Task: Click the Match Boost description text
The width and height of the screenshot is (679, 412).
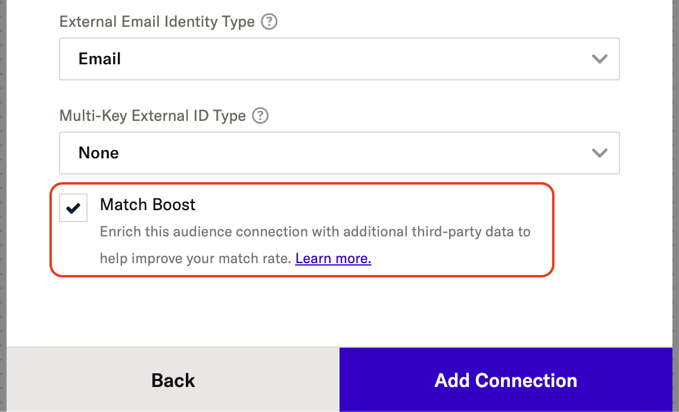Action: tap(314, 231)
